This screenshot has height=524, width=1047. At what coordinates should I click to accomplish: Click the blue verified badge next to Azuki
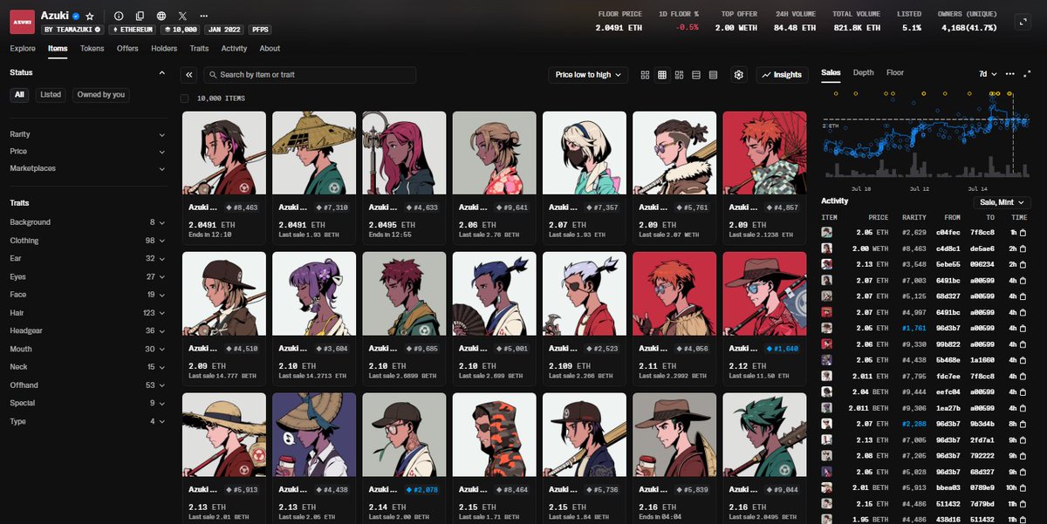pyautogui.click(x=76, y=16)
